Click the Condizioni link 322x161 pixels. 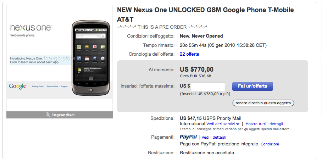270,144
